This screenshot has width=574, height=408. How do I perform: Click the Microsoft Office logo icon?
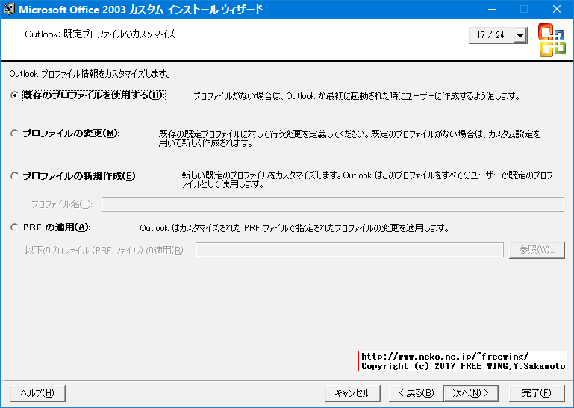click(552, 40)
